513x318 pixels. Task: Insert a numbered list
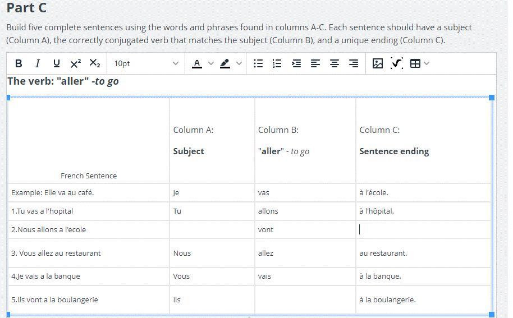(x=277, y=63)
